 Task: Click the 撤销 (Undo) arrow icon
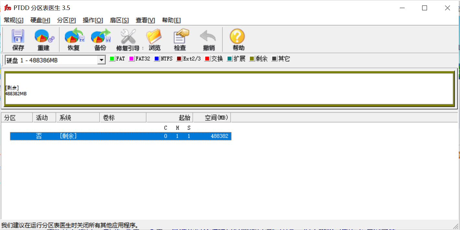(x=208, y=37)
